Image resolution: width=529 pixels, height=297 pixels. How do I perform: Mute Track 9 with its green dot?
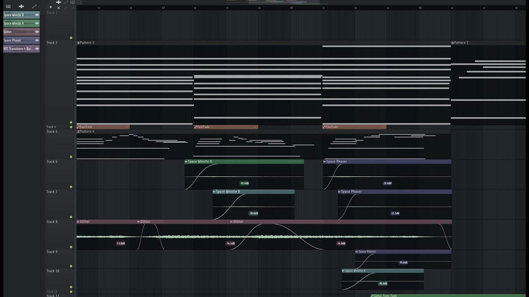coord(71,266)
